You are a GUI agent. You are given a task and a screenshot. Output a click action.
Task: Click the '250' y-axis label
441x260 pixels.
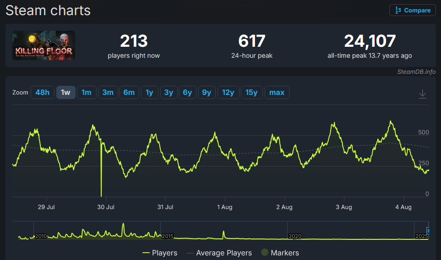point(424,163)
